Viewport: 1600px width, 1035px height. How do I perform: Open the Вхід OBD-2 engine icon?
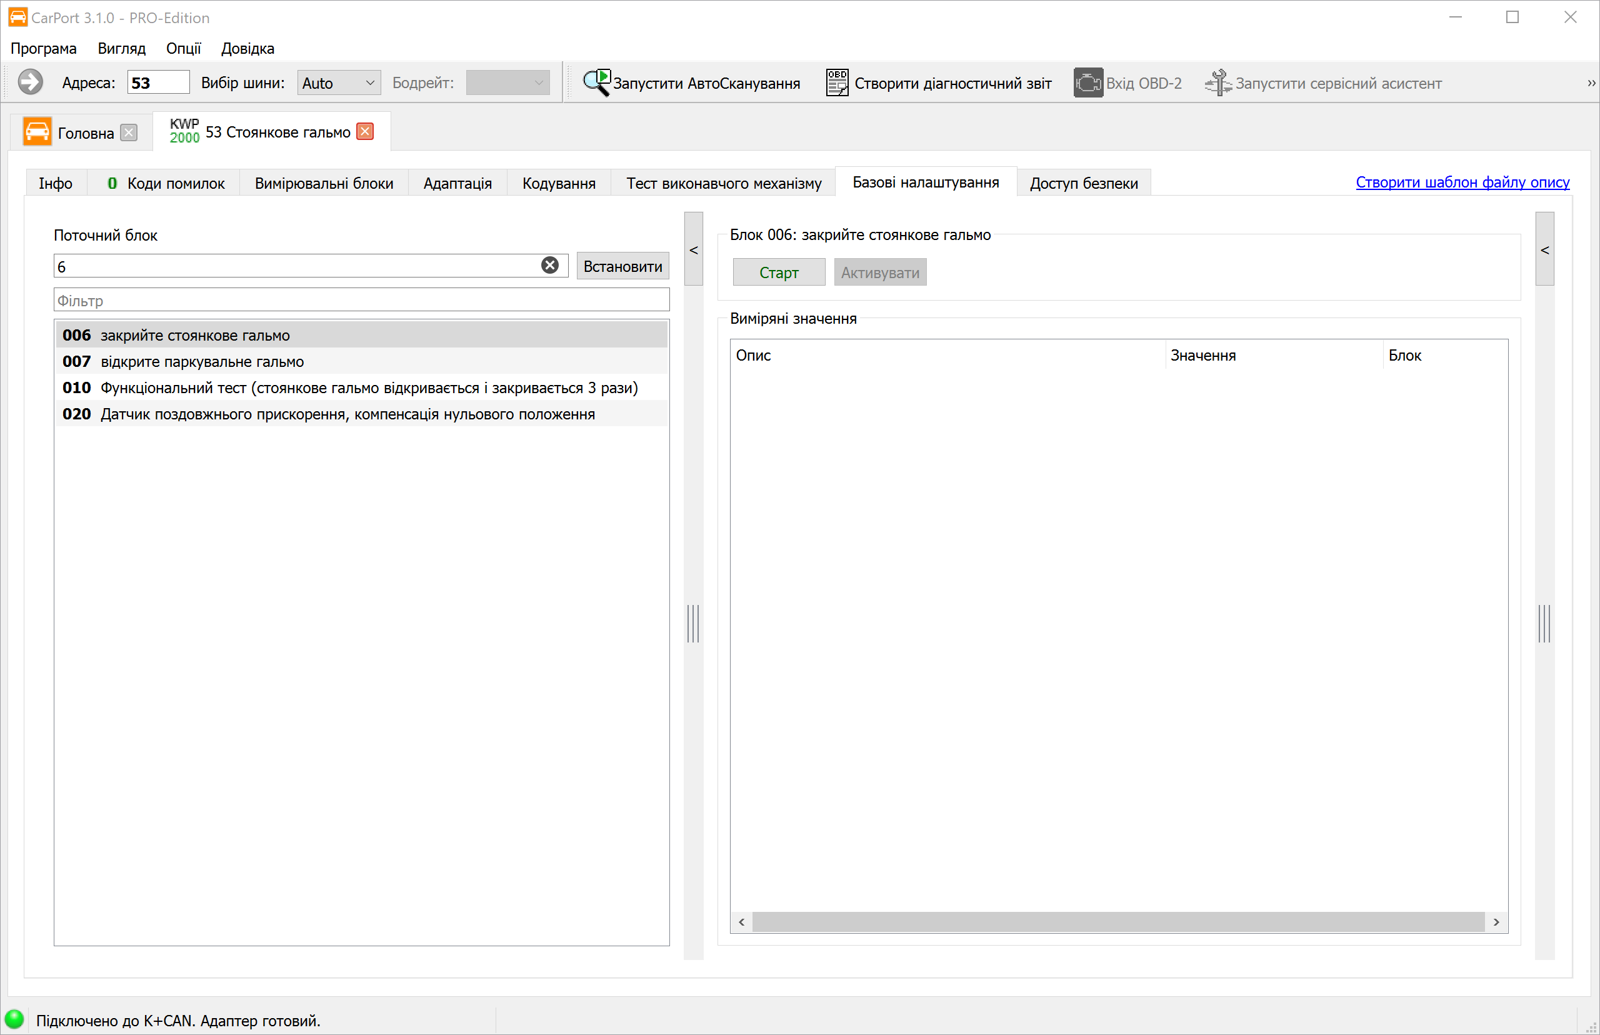(1088, 82)
